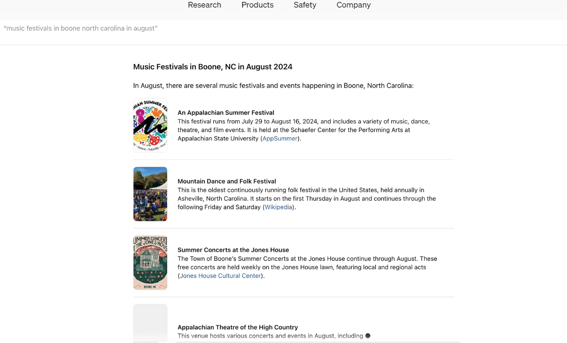Viewport: 567px width, 343px height.
Task: Click the An Appalachian Summer Festival title
Action: (x=226, y=113)
